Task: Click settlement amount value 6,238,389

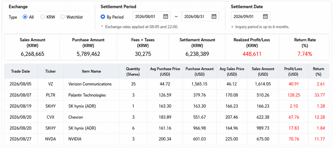Action: coord(197,54)
